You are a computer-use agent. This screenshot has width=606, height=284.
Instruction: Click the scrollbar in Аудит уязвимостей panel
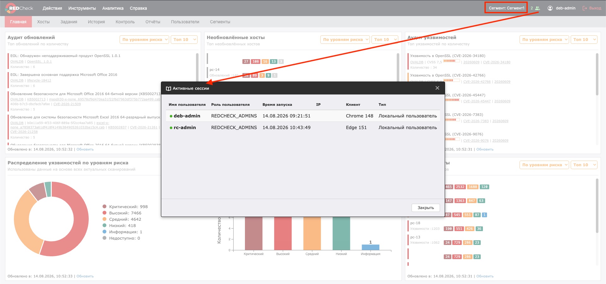597,74
